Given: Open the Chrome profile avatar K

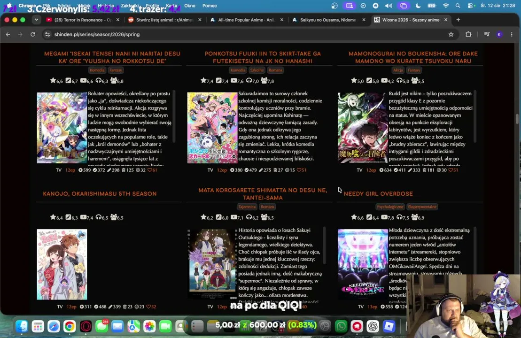Looking at the screenshot, I should 499,34.
